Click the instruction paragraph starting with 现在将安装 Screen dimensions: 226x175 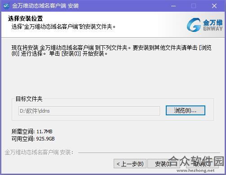pyautogui.click(x=111, y=51)
